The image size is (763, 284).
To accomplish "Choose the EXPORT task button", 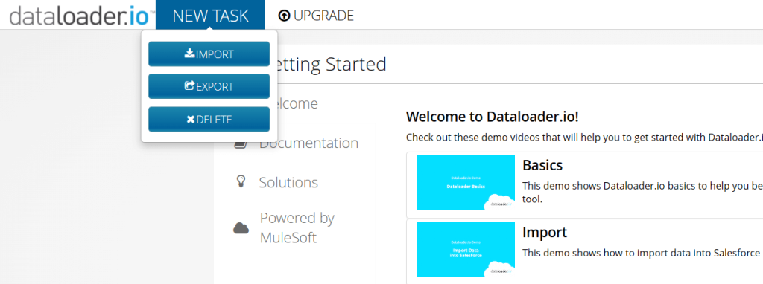I will (x=209, y=86).
